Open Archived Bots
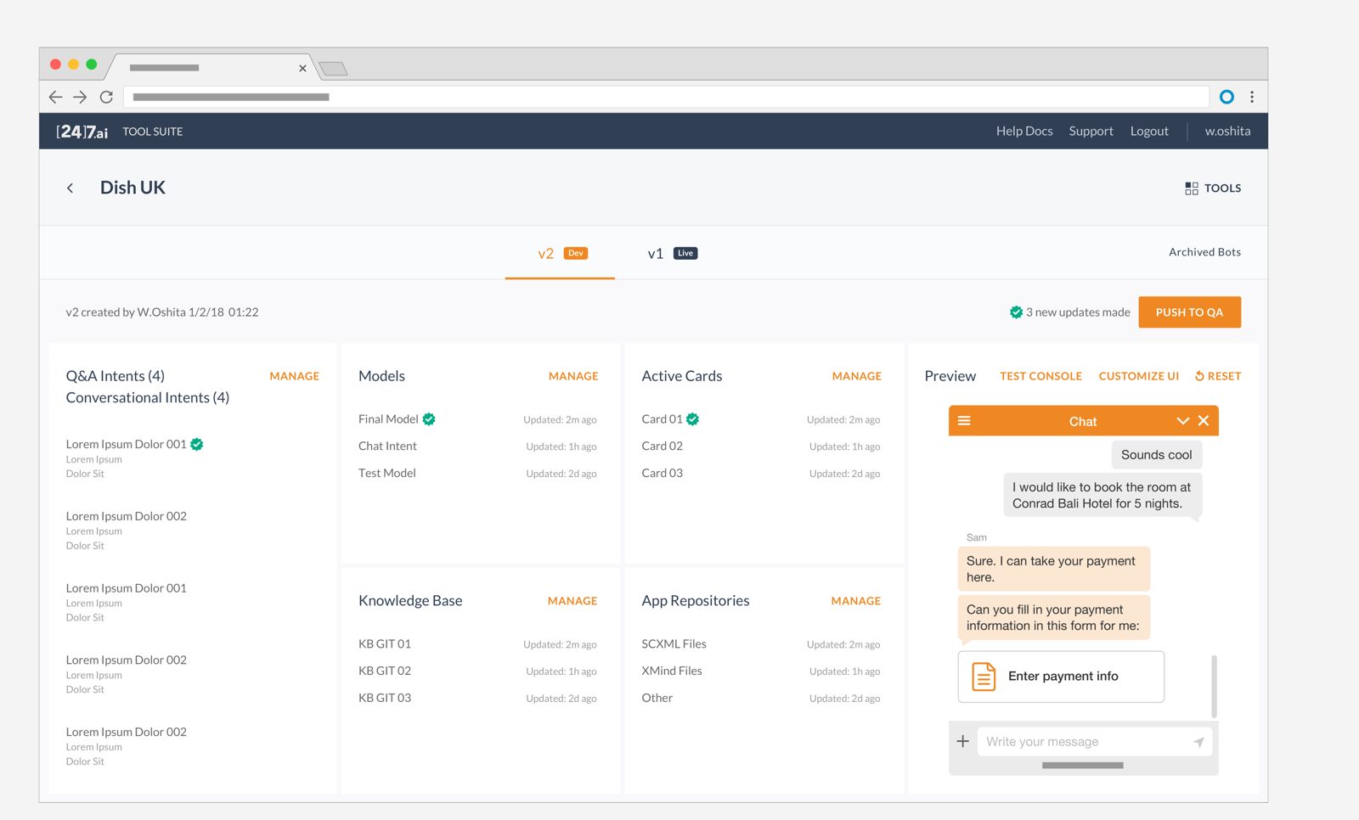Screen dimensions: 1359x820 (x=1204, y=252)
